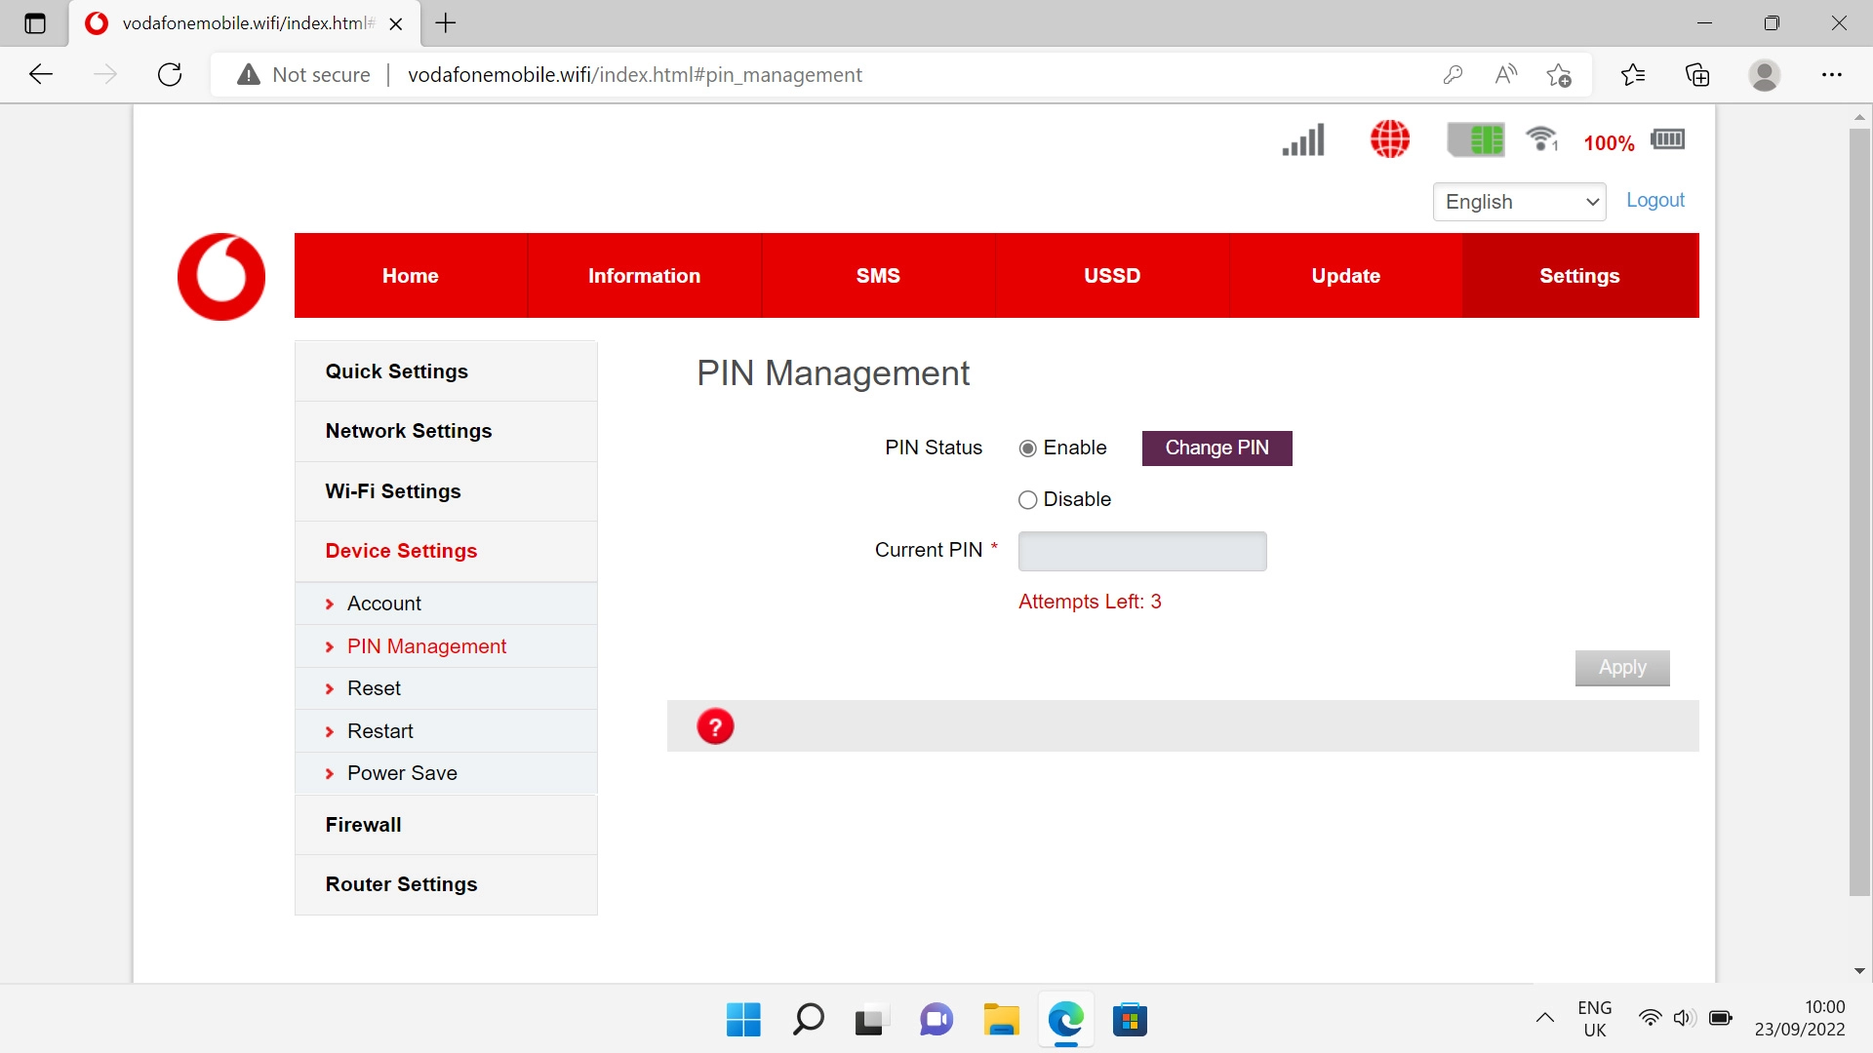Click the Vodafone logo

221,277
